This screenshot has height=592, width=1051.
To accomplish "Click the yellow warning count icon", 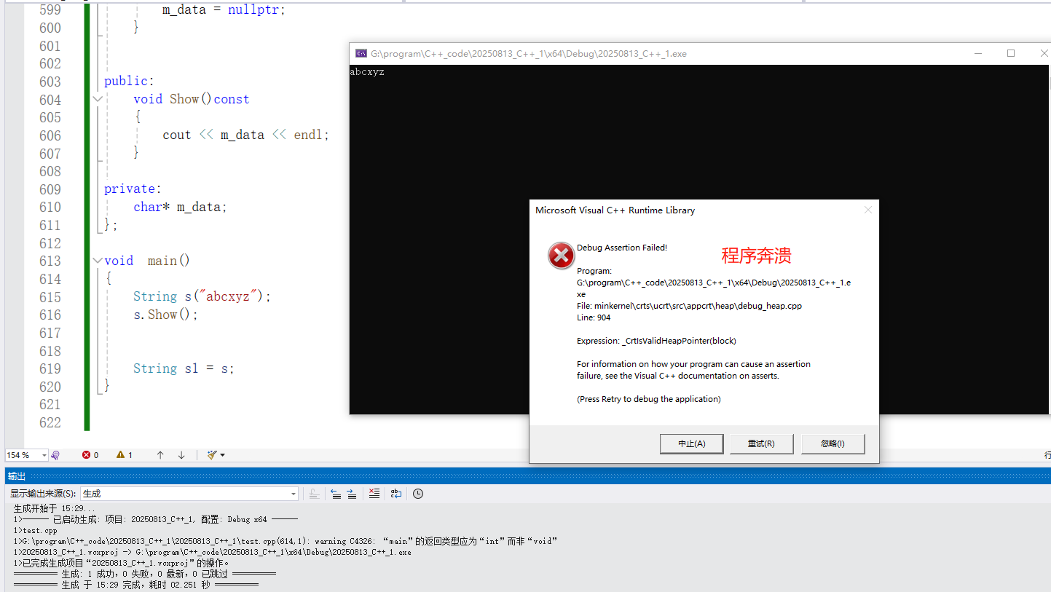I will (120, 455).
